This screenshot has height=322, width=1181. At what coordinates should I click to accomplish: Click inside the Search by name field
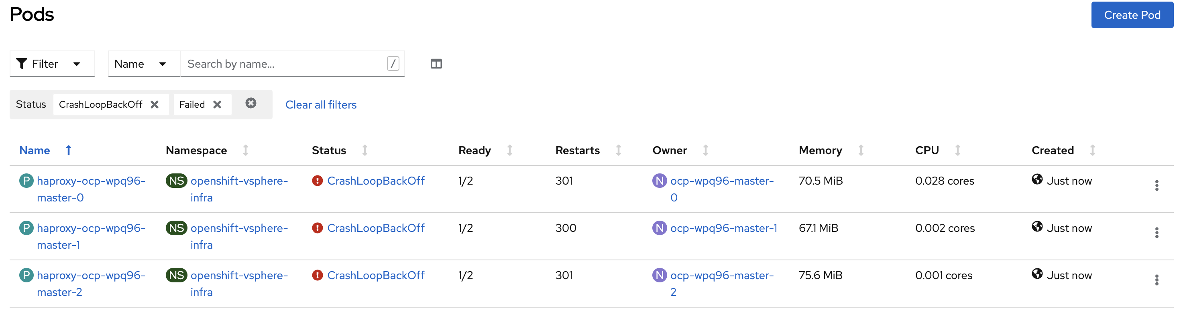click(275, 64)
